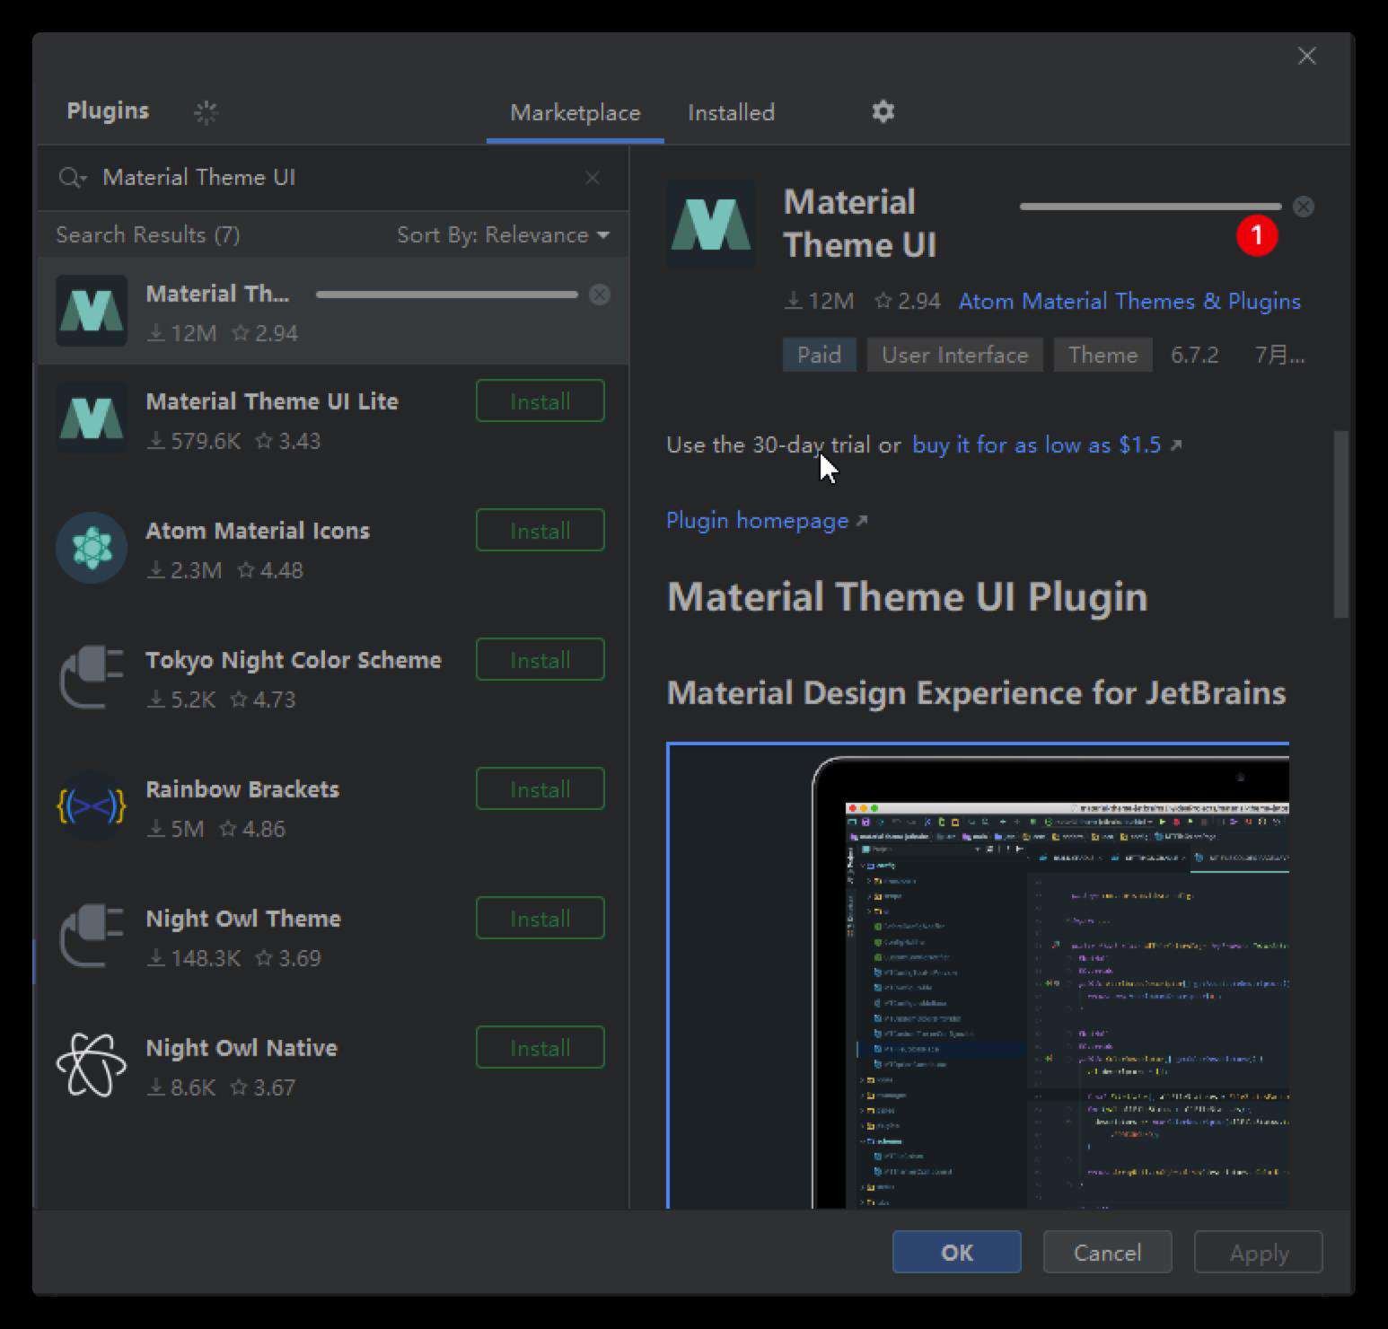Click the Apply button
The height and width of the screenshot is (1329, 1388).
[1259, 1252]
